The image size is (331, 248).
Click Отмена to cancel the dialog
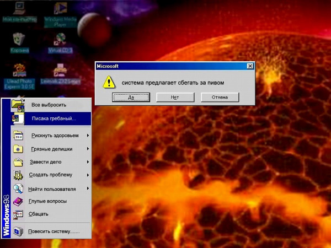220,97
